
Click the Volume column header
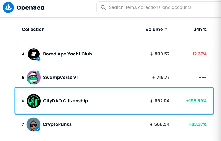click(154, 30)
